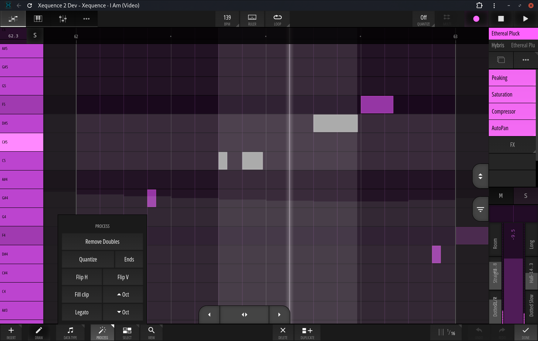The image size is (538, 341).
Task: Start playback with the play button
Action: click(x=525, y=19)
